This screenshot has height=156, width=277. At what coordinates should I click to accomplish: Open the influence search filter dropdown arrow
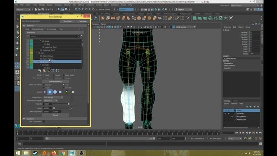pos(78,36)
